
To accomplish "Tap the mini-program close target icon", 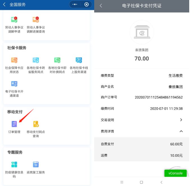I will (86, 4).
